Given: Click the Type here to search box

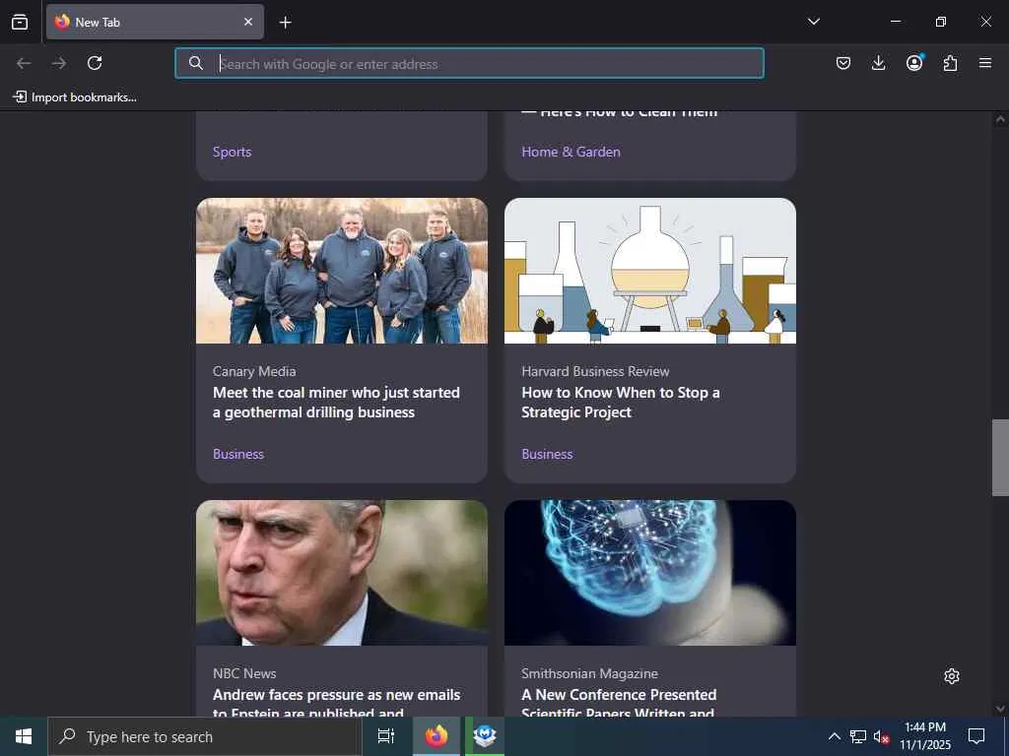Looking at the screenshot, I should (x=205, y=736).
